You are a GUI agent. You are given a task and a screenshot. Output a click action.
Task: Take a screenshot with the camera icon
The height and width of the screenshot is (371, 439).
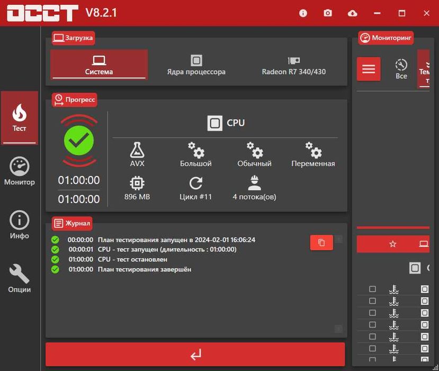(x=328, y=13)
